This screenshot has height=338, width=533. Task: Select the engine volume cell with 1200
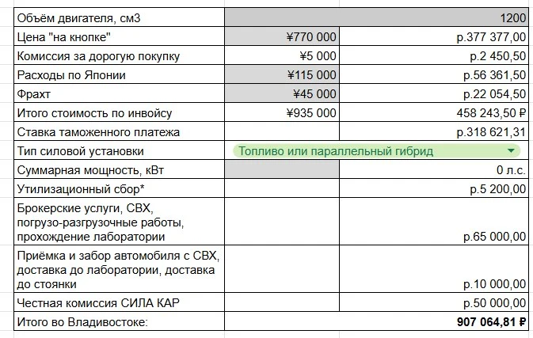coord(376,17)
